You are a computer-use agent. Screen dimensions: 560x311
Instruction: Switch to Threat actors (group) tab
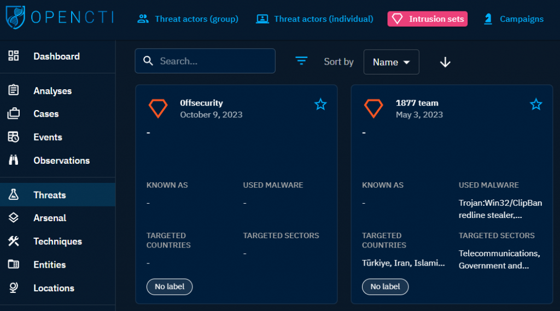(x=188, y=19)
